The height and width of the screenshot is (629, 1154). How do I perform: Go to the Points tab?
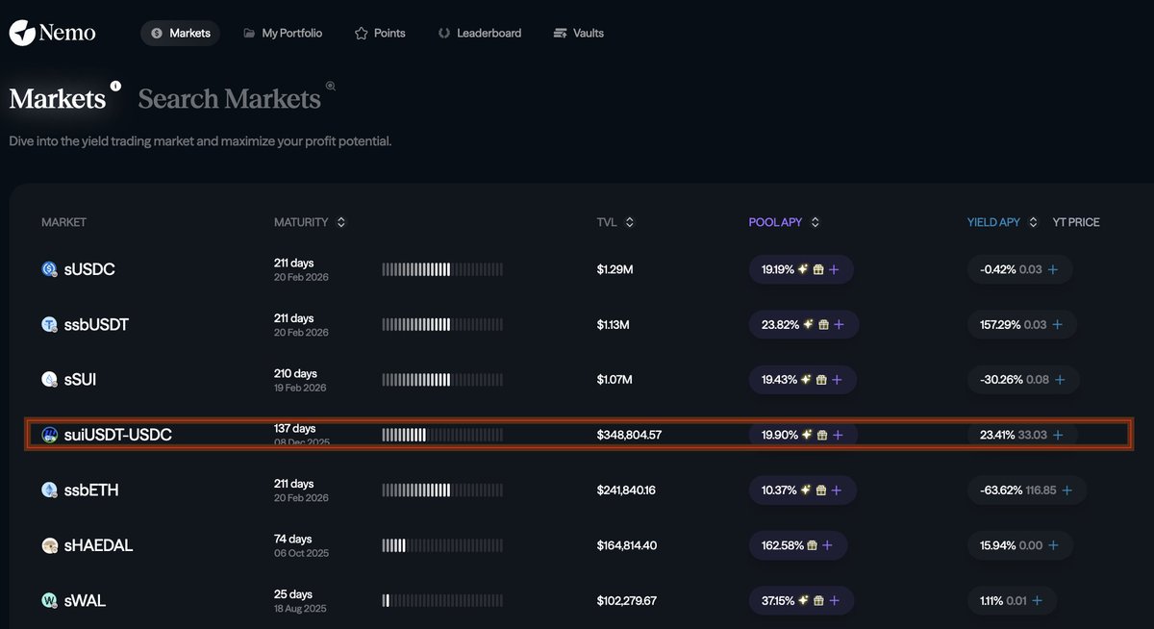(x=380, y=33)
